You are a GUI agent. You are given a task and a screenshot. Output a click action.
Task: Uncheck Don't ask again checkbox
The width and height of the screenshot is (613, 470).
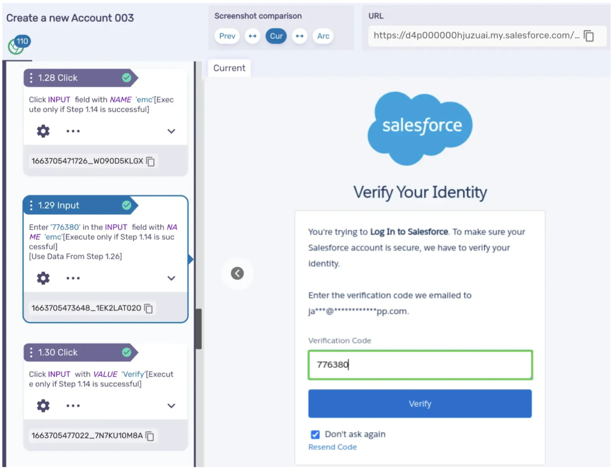[x=315, y=434]
